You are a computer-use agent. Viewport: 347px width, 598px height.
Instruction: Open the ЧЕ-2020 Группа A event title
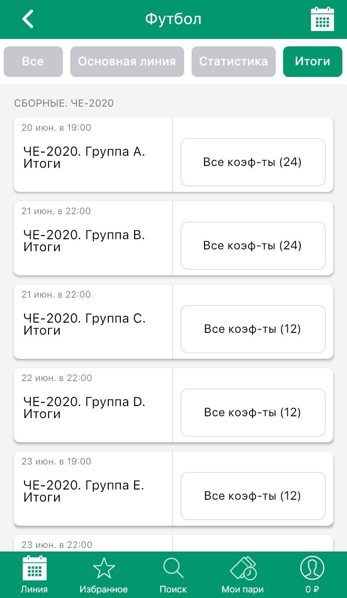(x=84, y=158)
